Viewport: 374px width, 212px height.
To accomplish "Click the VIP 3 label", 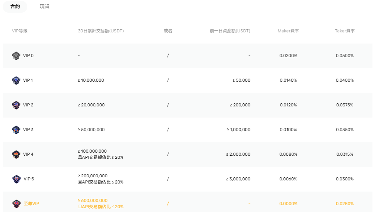I will click(28, 130).
